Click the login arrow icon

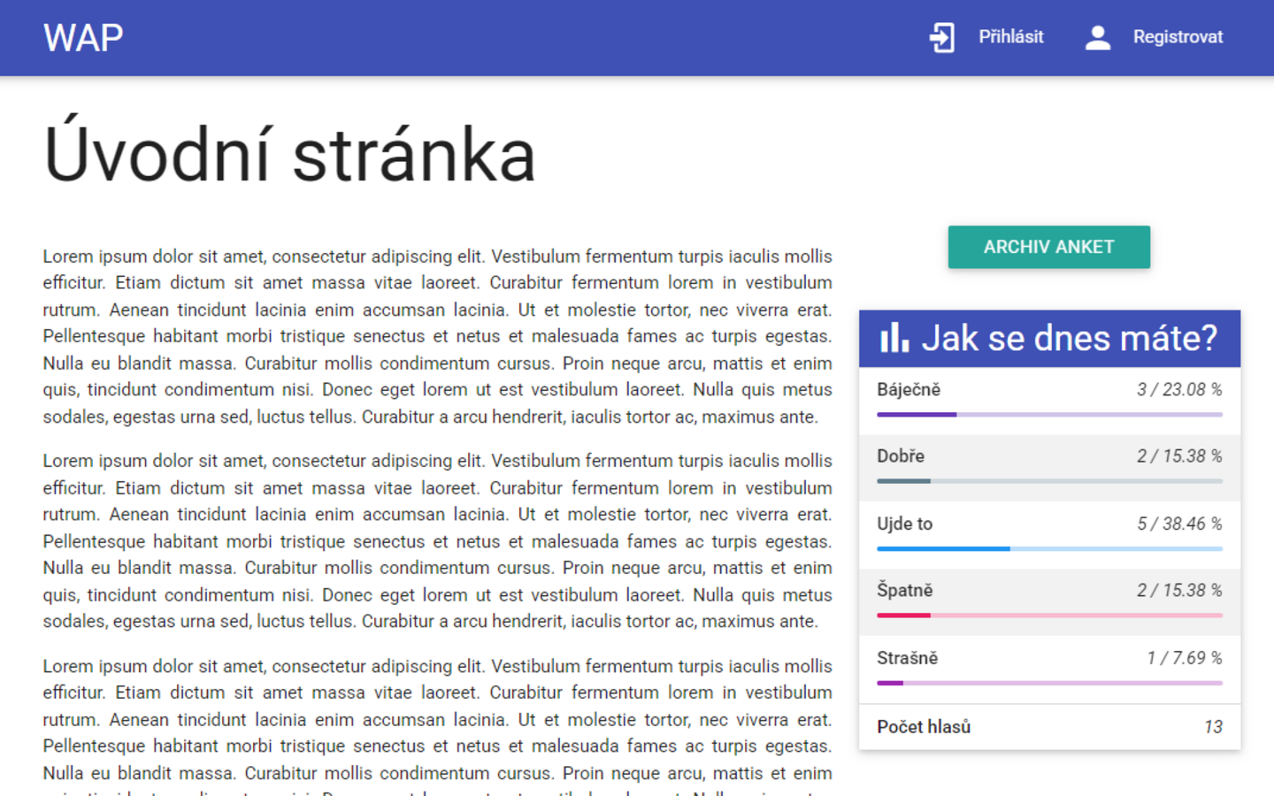coord(942,37)
